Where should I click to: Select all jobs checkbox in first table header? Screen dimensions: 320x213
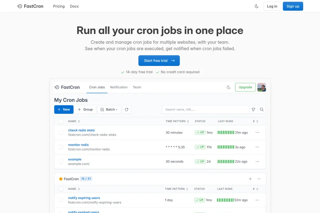click(x=61, y=121)
